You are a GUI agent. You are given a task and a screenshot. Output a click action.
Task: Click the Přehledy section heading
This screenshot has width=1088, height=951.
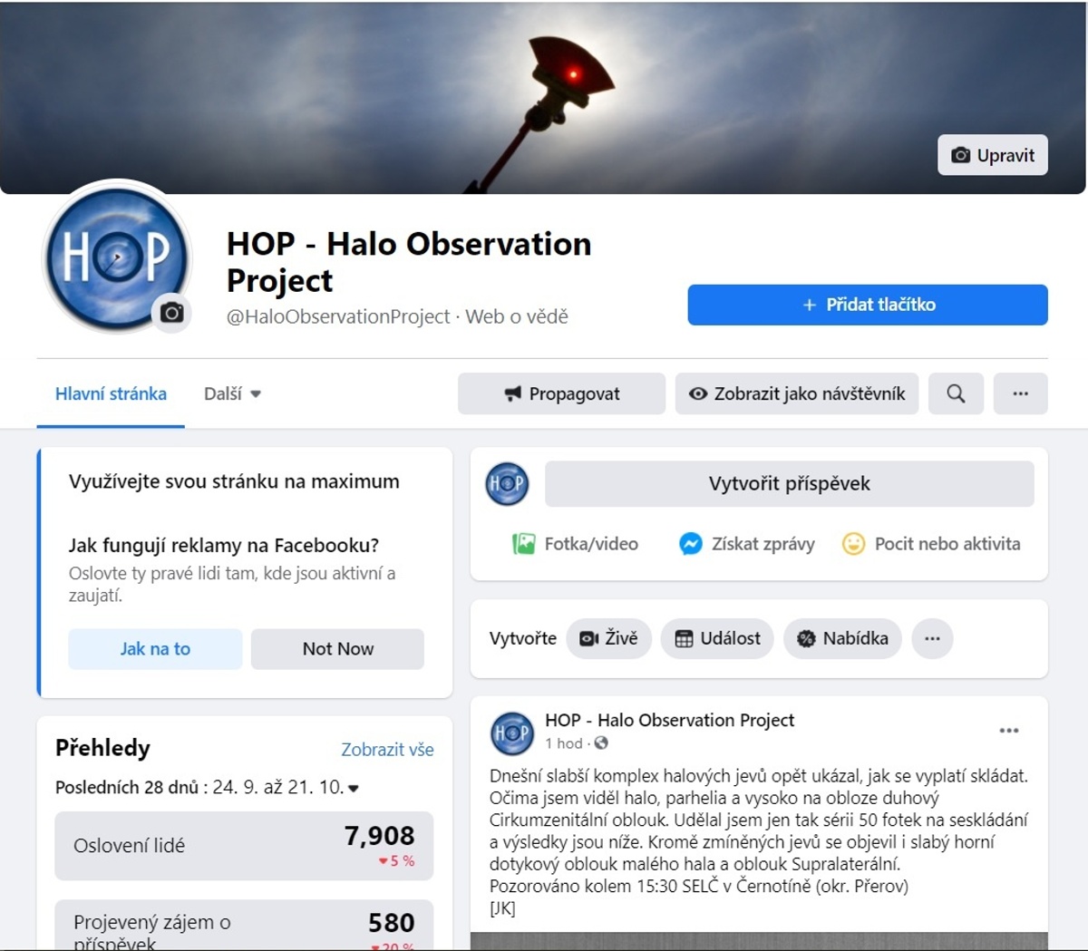(x=102, y=748)
